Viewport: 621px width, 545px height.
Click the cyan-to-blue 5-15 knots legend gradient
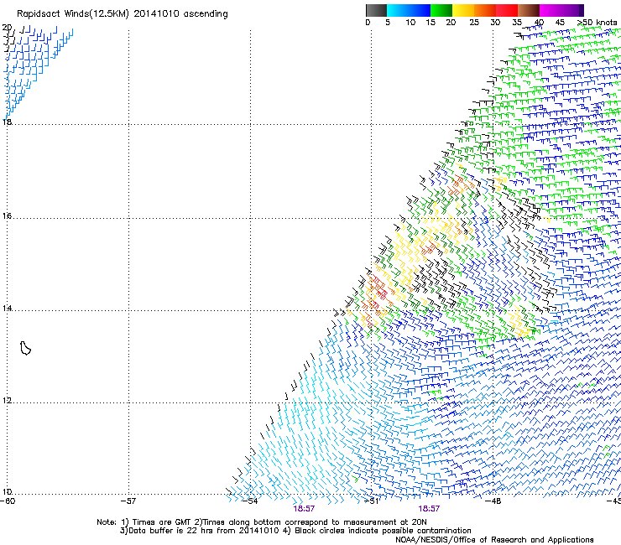(x=409, y=10)
